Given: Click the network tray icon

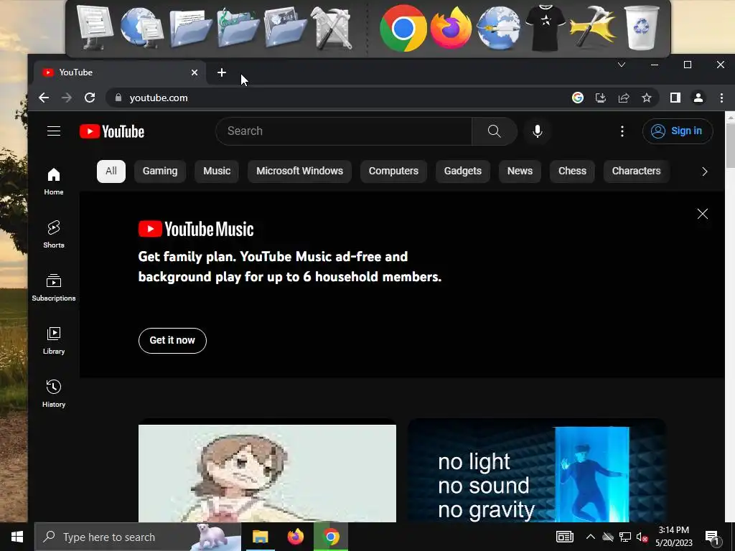Looking at the screenshot, I should 625,537.
